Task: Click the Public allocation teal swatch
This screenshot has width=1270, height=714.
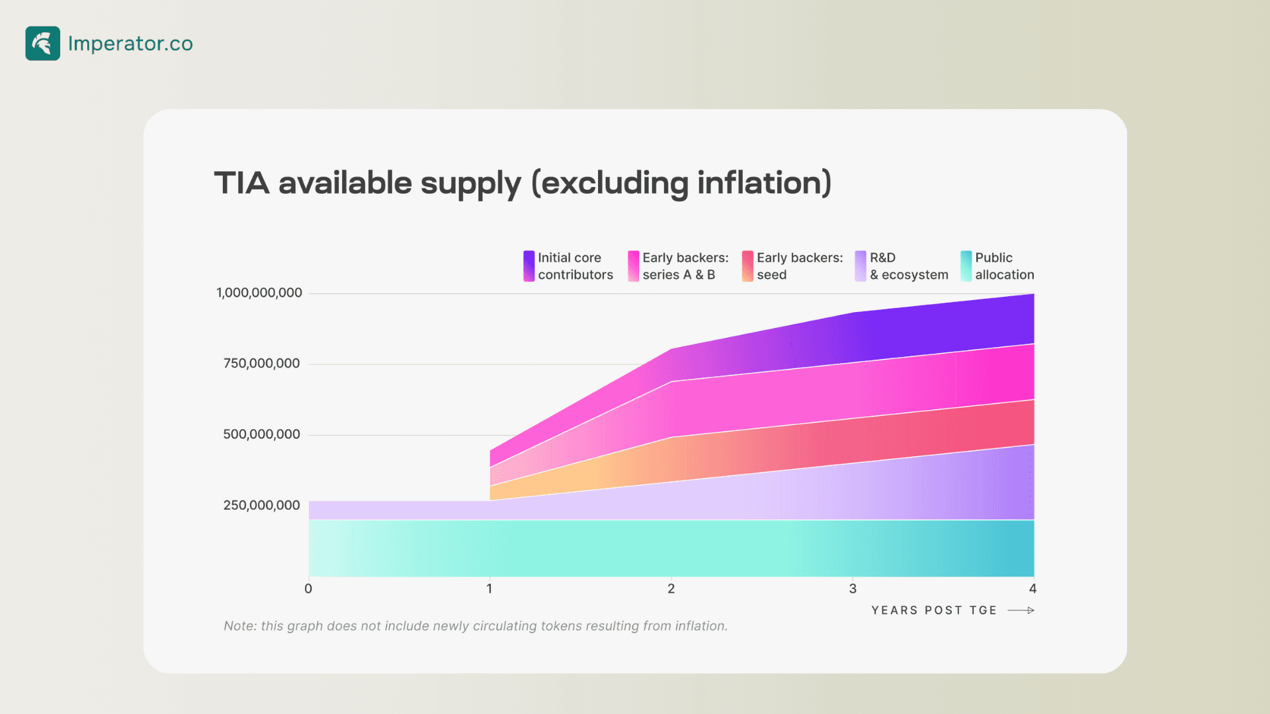Action: click(966, 266)
